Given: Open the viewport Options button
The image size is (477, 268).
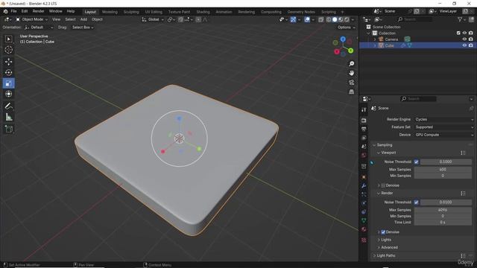Looking at the screenshot, I should coord(346,28).
